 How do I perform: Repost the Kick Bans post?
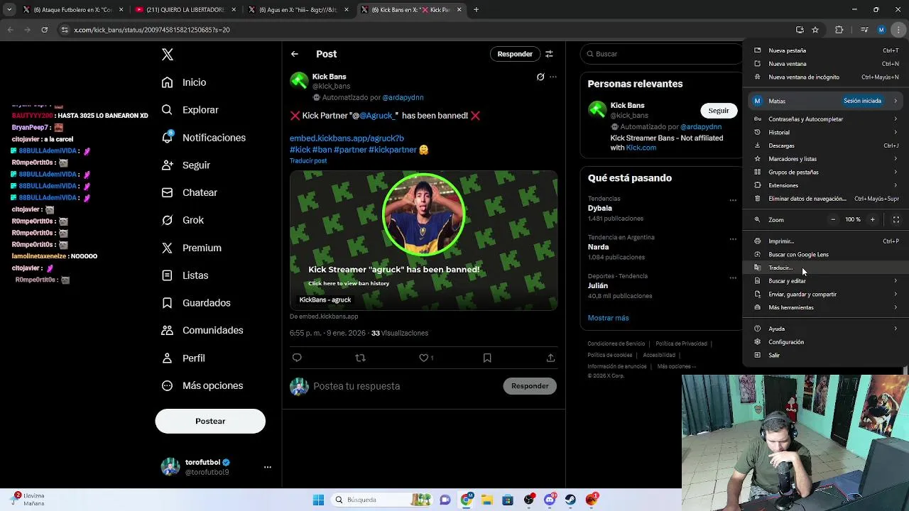(x=360, y=358)
